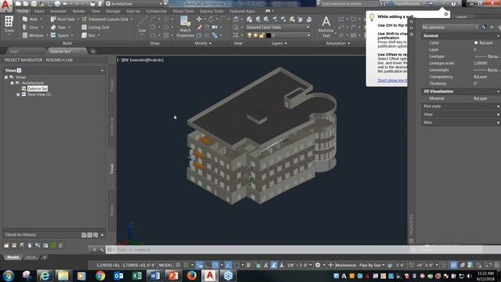Viewport: 501px width, 282px height.
Task: Click the Plot printer icon
Action: (57, 4)
